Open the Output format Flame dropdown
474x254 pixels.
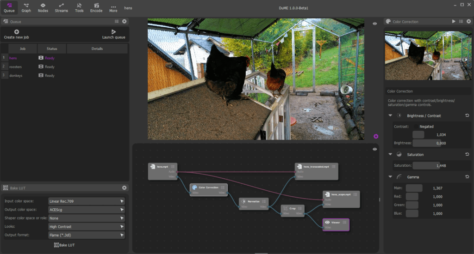coord(87,235)
